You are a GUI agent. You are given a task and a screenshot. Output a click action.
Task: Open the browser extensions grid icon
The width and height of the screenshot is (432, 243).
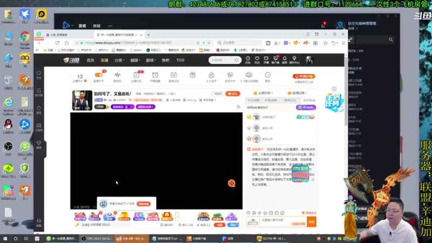point(315,43)
